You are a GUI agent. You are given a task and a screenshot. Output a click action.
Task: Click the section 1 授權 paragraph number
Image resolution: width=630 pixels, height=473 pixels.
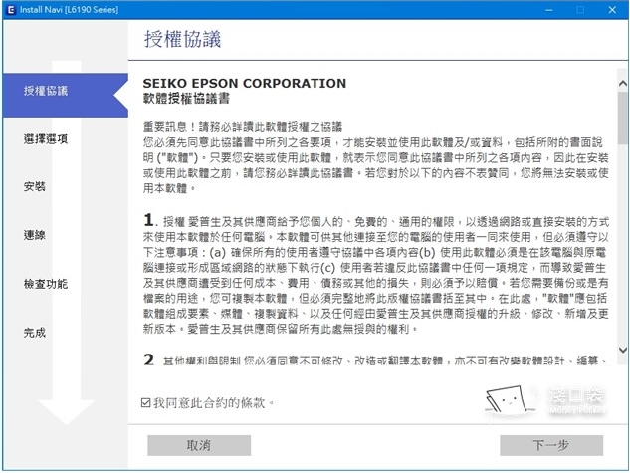(x=148, y=220)
